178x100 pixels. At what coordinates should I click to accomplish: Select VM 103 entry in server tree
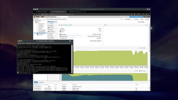(x=40, y=28)
